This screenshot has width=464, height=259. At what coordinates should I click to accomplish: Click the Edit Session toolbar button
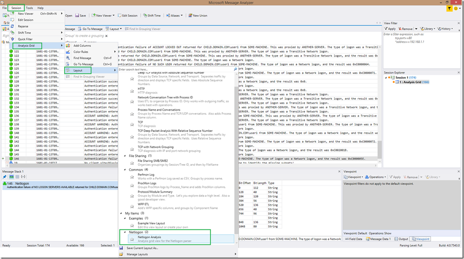pyautogui.click(x=128, y=15)
